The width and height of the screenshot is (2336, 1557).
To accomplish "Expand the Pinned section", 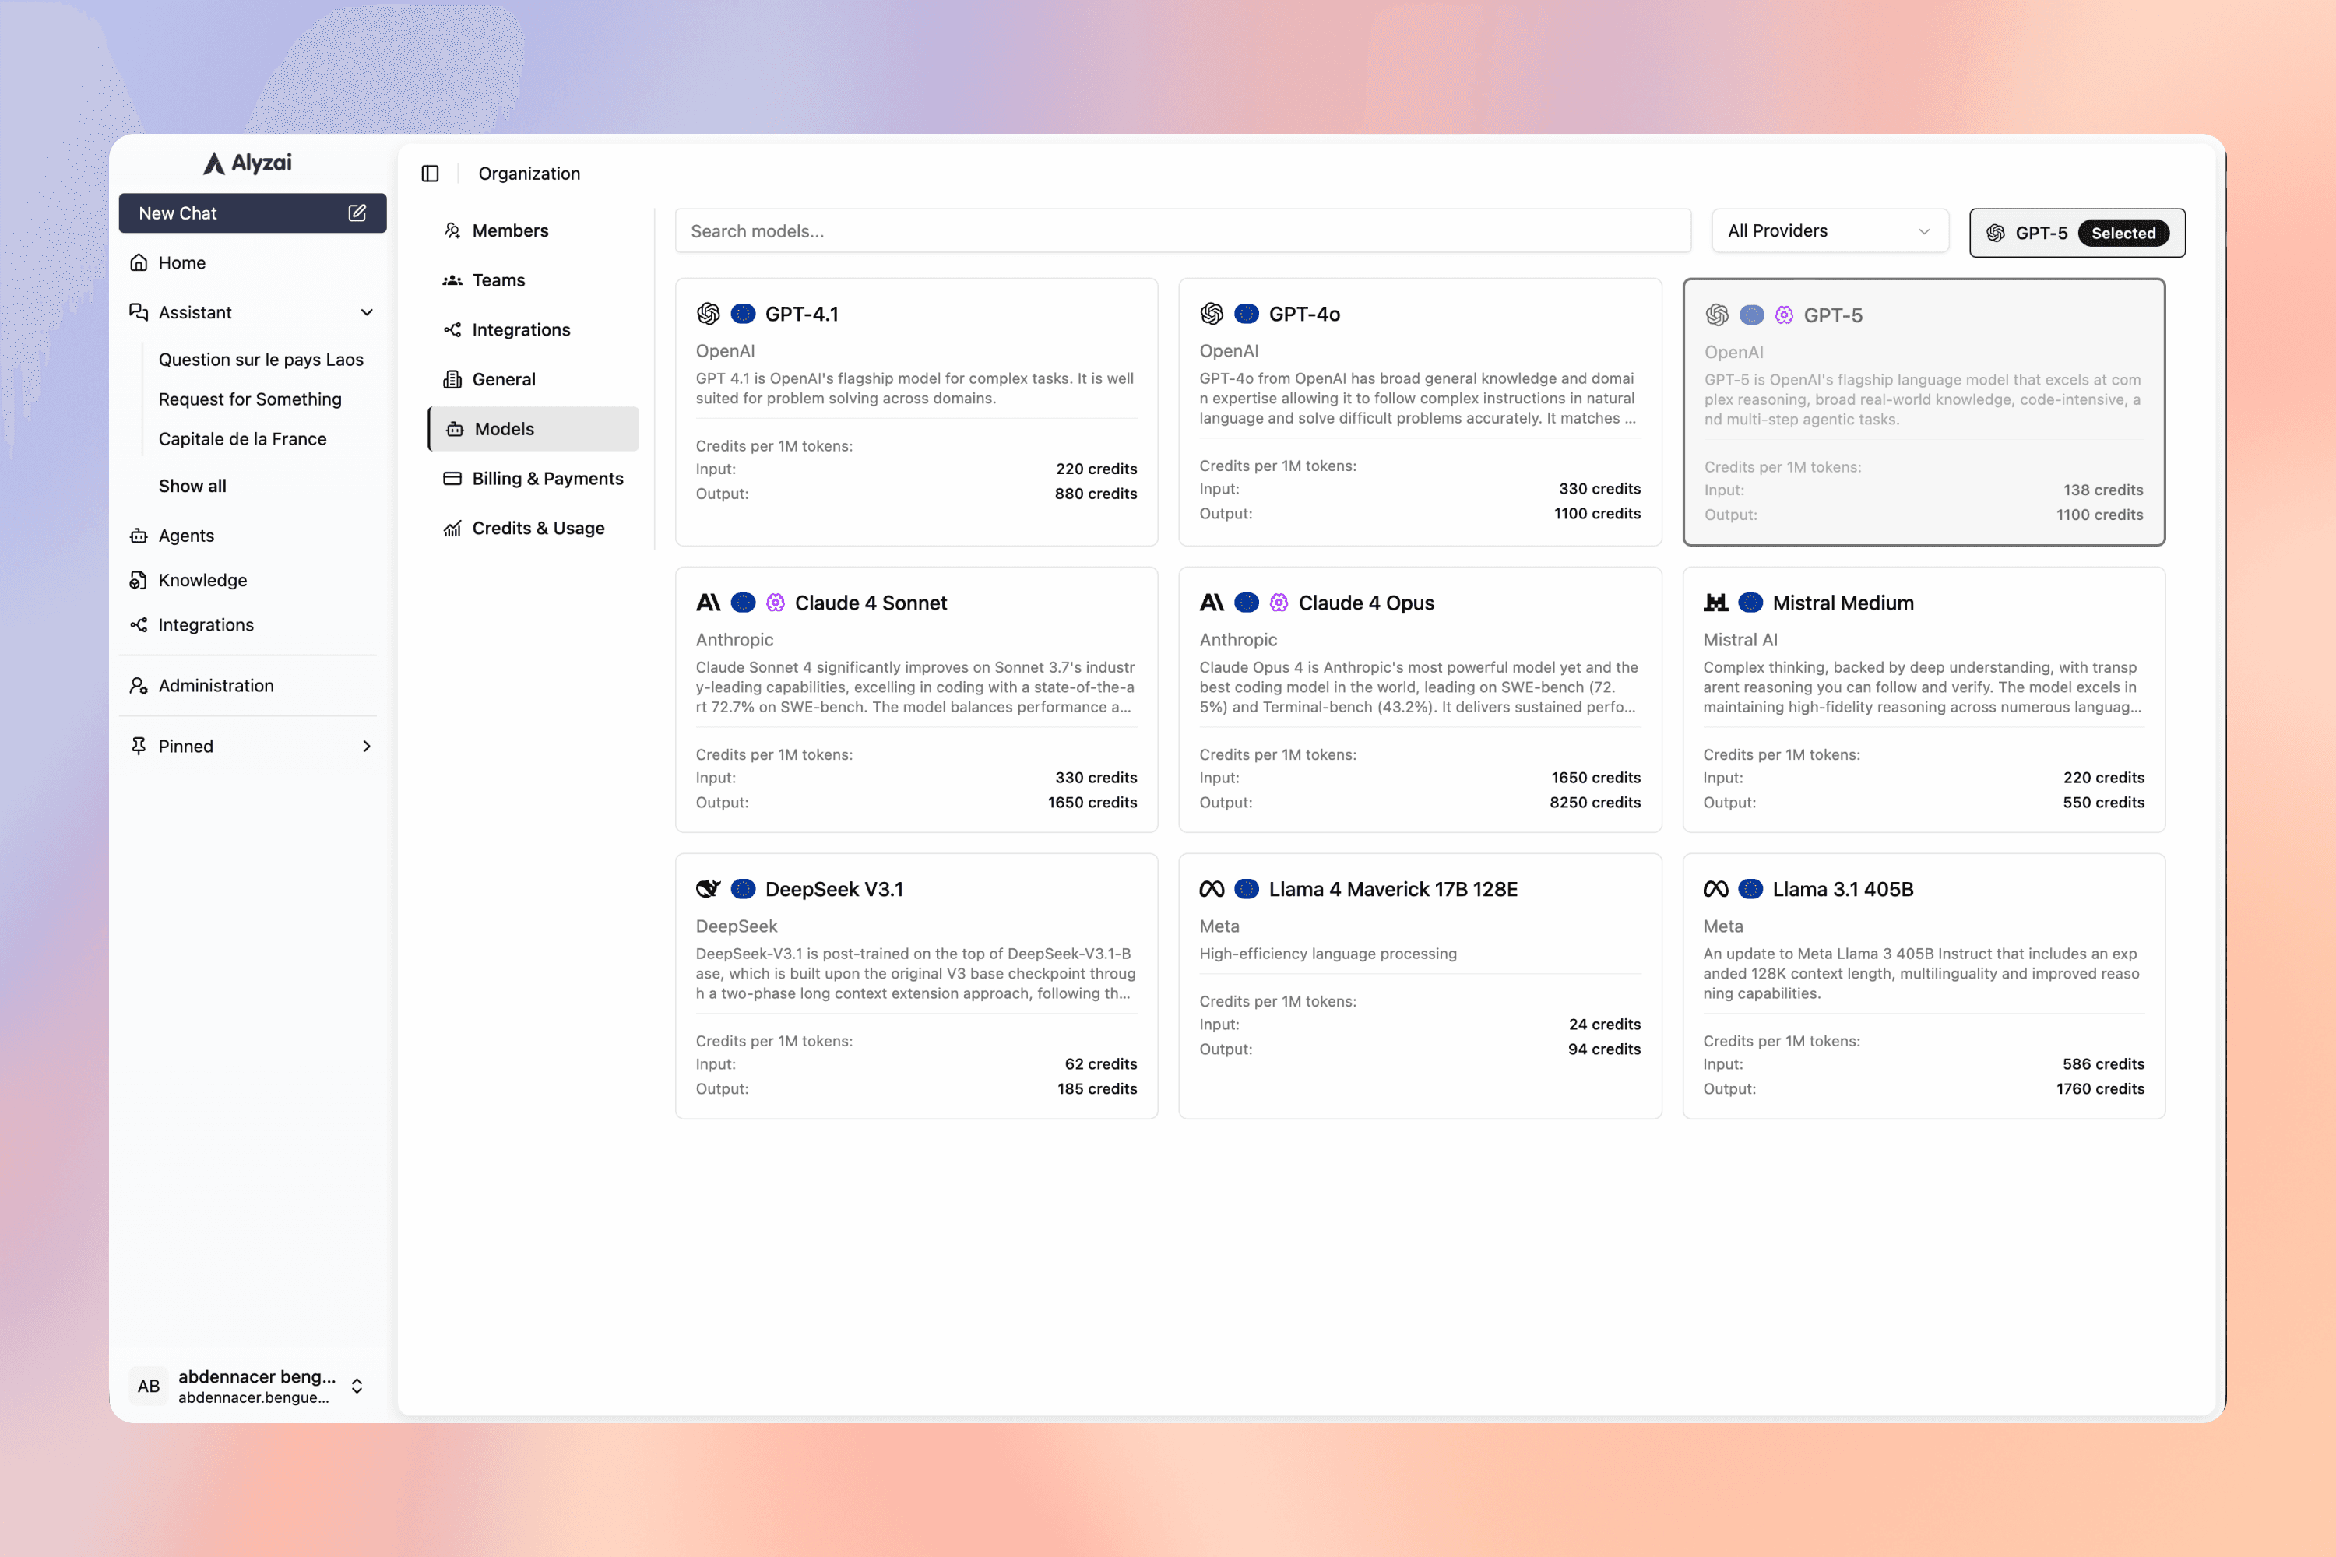I will [x=367, y=746].
